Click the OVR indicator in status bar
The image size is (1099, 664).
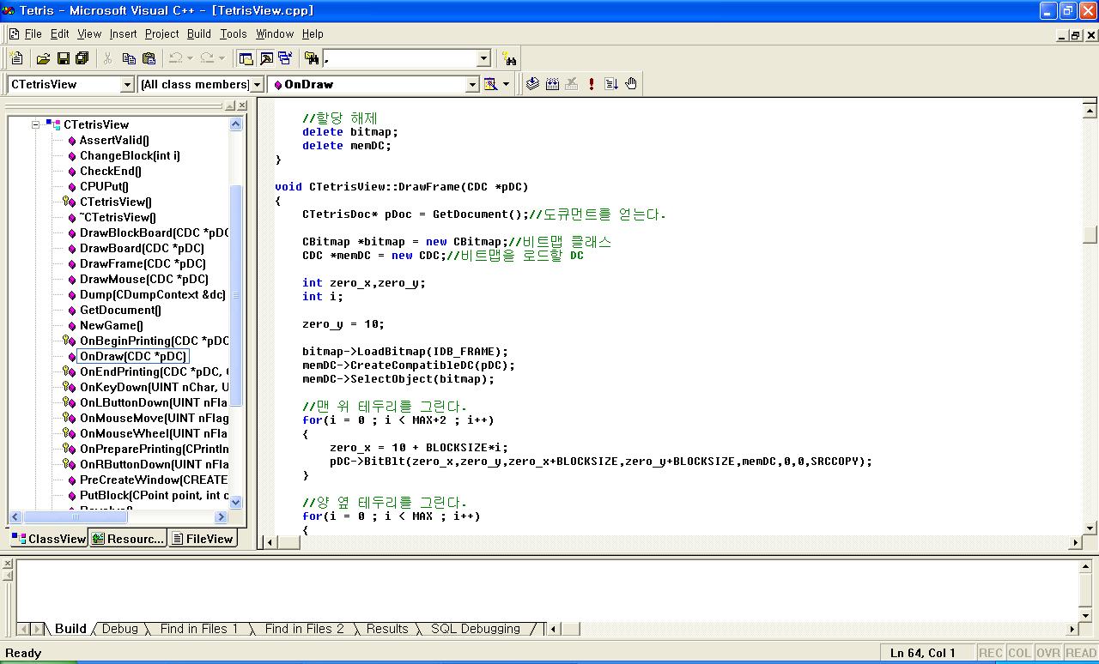coord(1048,653)
